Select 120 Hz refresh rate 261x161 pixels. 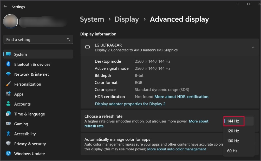point(238,131)
